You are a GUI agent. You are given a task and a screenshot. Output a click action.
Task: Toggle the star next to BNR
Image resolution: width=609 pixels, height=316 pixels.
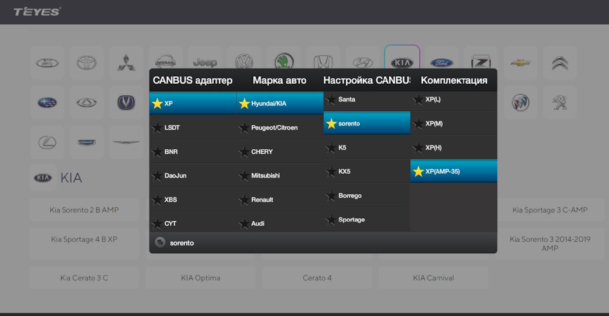pos(157,152)
